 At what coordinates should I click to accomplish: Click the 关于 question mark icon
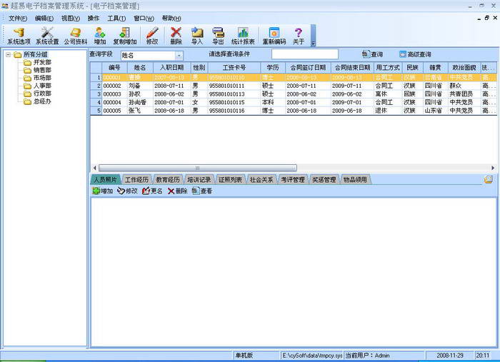point(299,36)
